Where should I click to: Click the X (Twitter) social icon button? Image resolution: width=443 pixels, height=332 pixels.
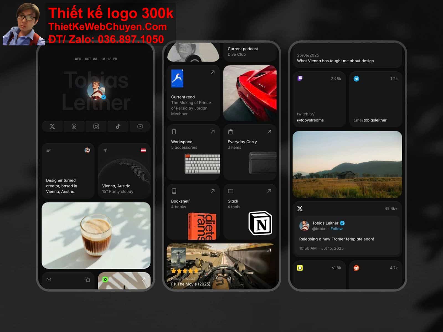52,126
